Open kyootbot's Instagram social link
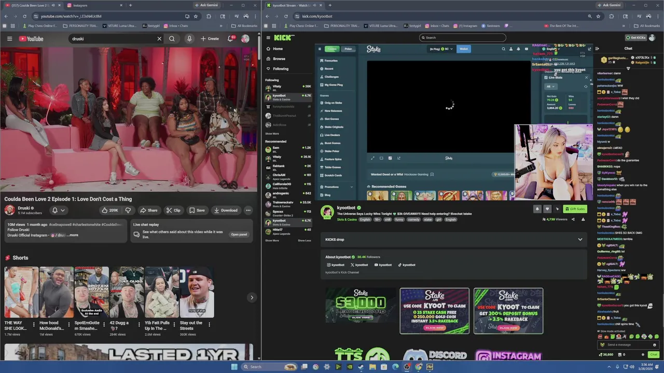 click(x=336, y=265)
